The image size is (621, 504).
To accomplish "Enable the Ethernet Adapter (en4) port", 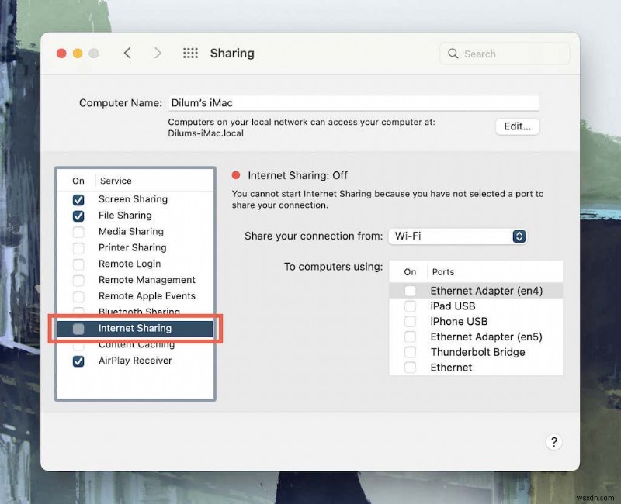I will point(410,290).
